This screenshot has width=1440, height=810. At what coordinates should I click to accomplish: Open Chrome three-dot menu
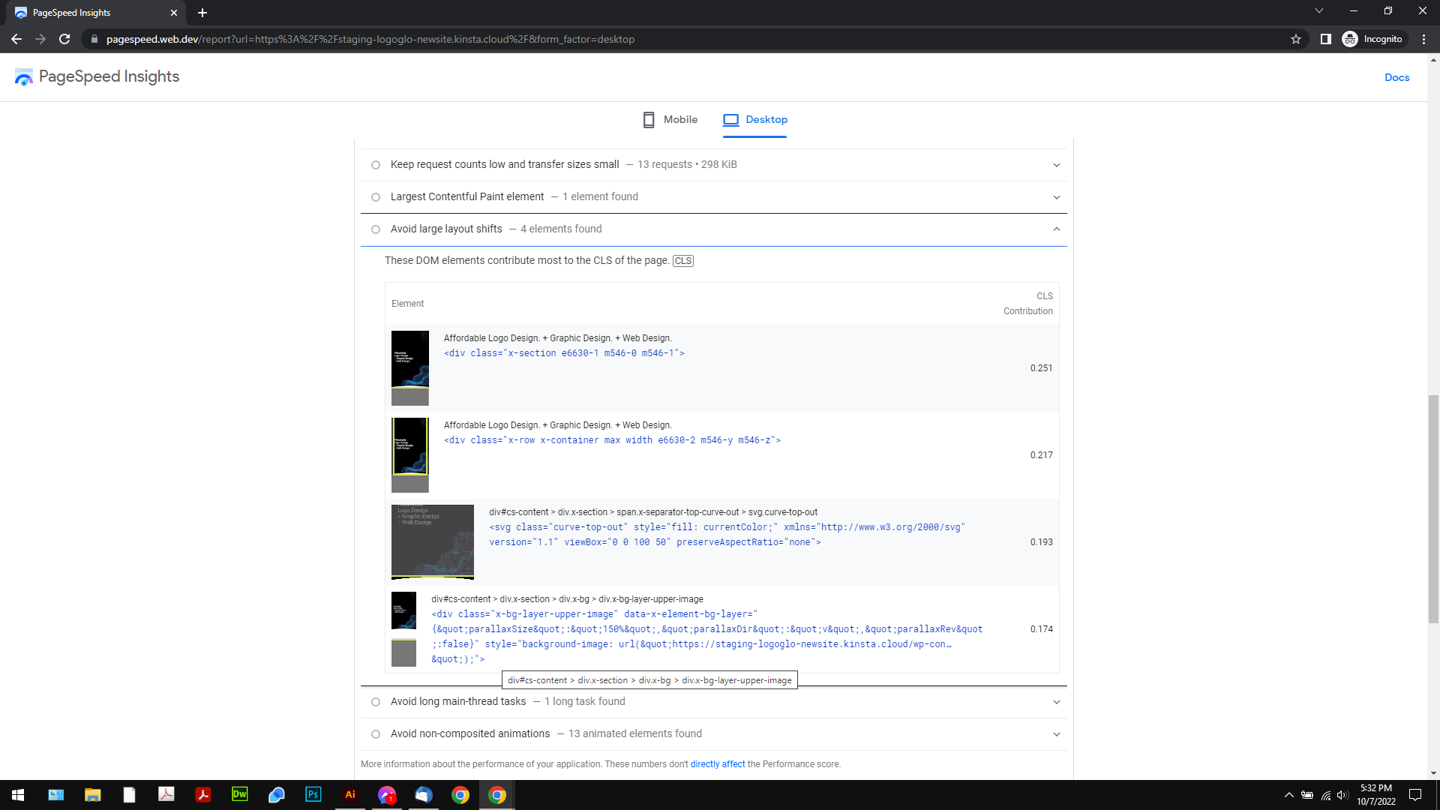click(1423, 39)
